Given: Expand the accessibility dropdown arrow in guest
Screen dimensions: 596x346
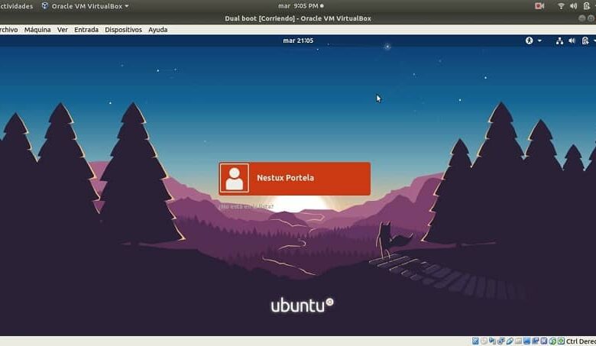Looking at the screenshot, I should [539, 40].
